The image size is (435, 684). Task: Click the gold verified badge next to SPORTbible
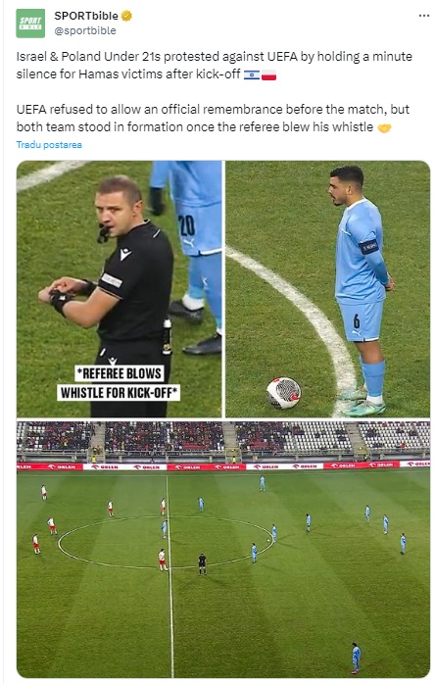[126, 16]
